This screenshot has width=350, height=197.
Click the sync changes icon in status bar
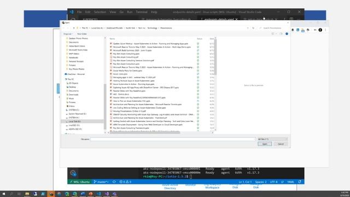[x=114, y=182]
